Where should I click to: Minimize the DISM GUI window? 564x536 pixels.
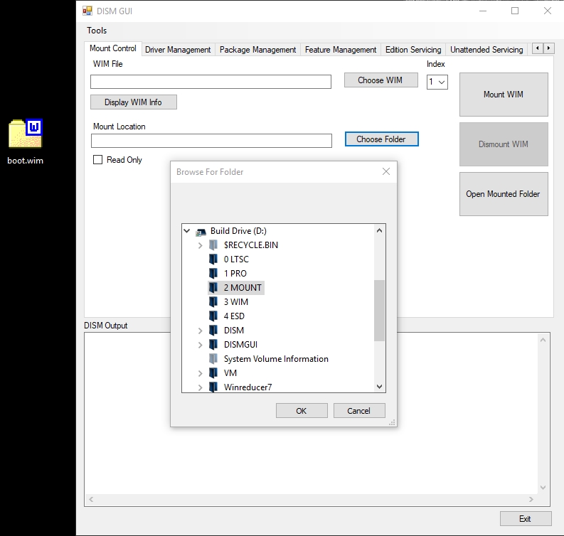483,11
